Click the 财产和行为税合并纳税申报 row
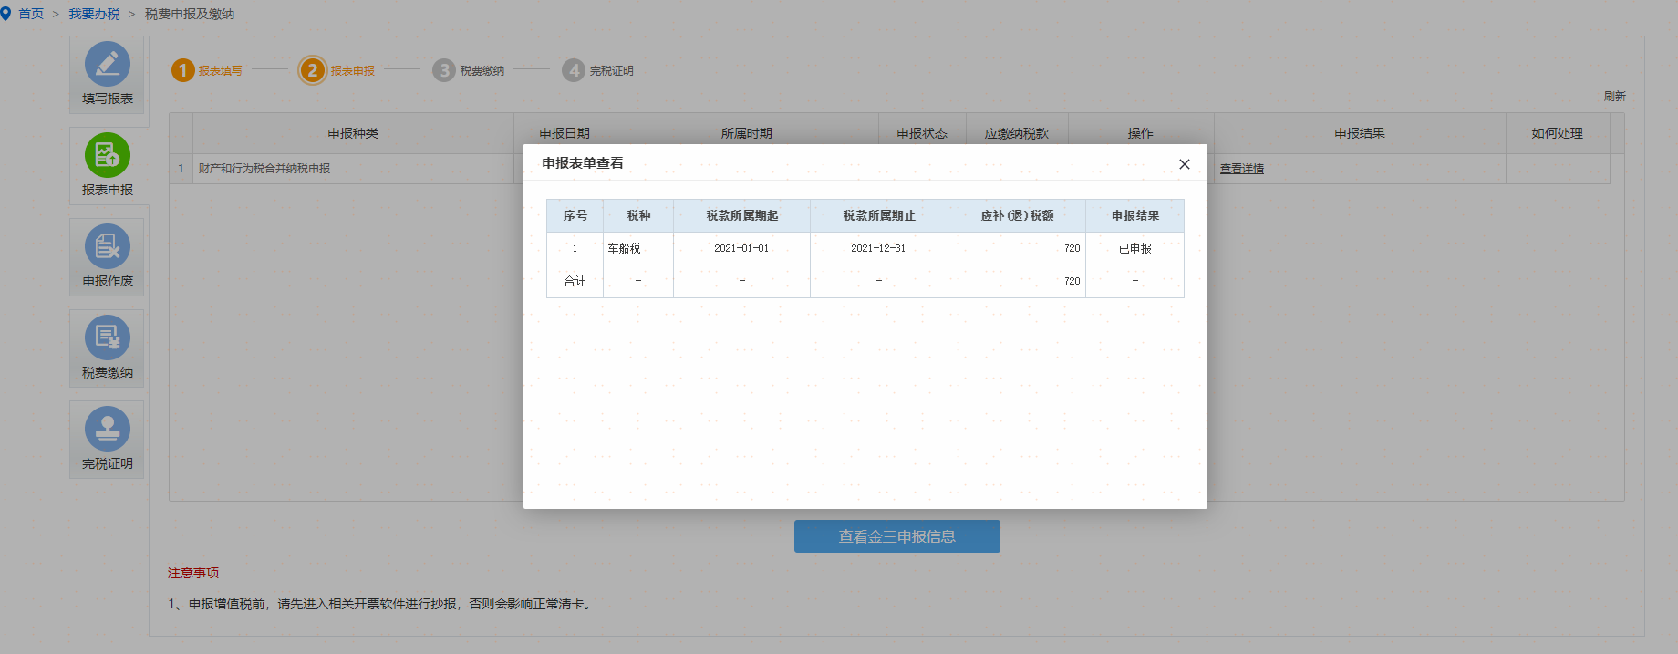 [264, 169]
